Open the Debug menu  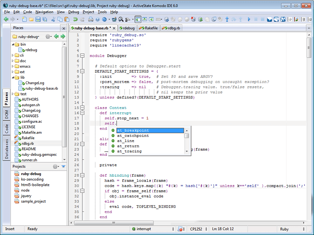pyautogui.click(x=74, y=12)
